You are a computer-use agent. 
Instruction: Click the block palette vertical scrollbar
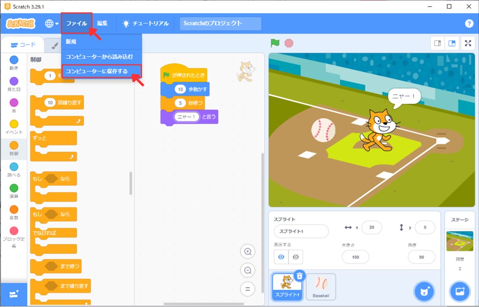pyautogui.click(x=131, y=183)
